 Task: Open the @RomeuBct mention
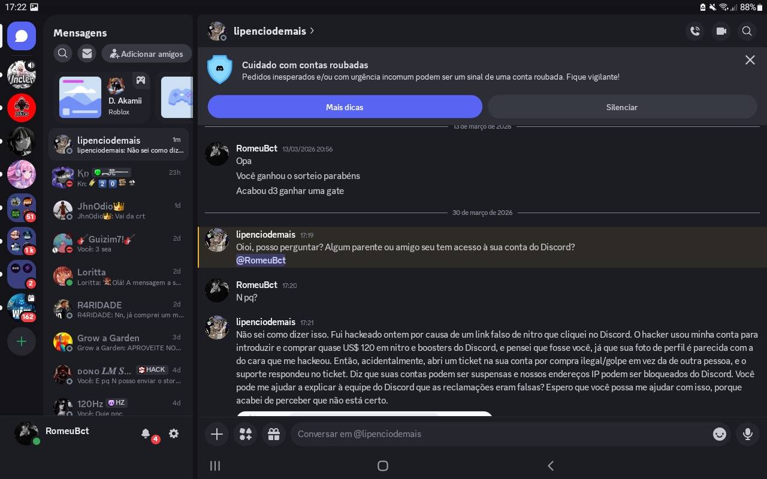pos(261,260)
